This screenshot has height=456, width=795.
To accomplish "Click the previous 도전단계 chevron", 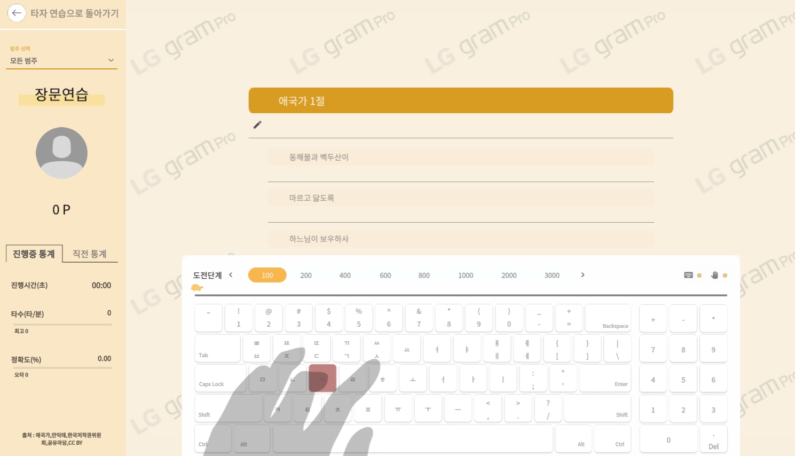I will pos(231,274).
